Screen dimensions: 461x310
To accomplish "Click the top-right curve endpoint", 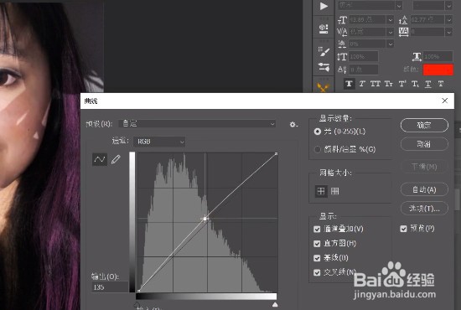I will coord(276,153).
